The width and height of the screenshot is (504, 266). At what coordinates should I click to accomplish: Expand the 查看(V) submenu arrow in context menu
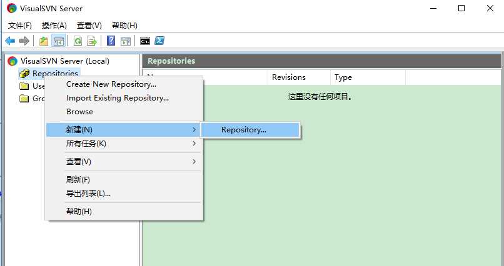(194, 161)
